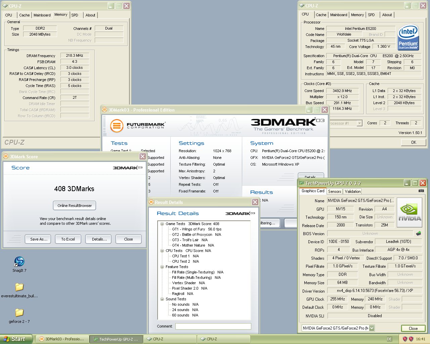Click Futuremark logo in 3DMark03 window
Image resolution: width=430 pixels, height=344 pixels.
pyautogui.click(x=138, y=126)
